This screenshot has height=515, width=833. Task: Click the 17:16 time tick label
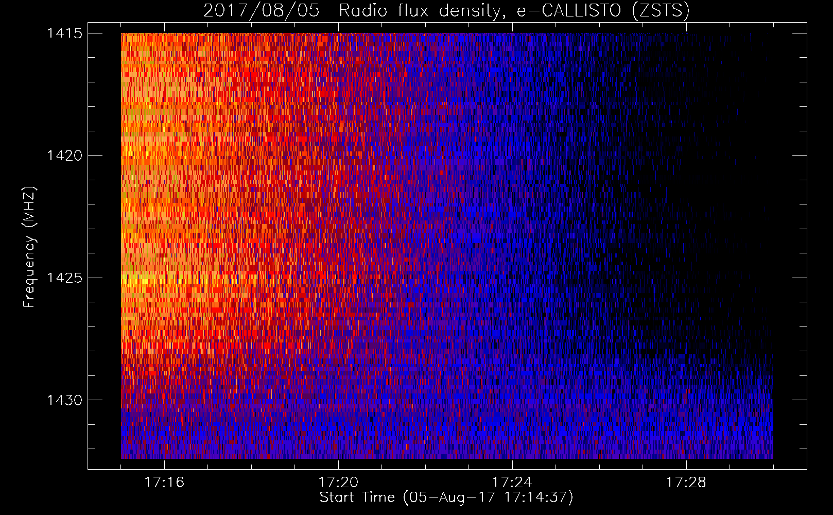click(x=164, y=483)
